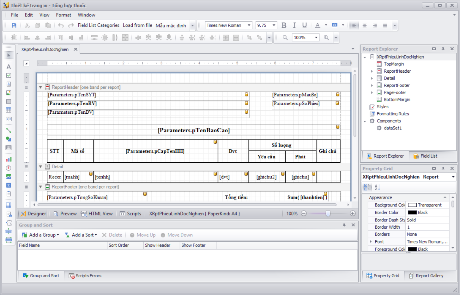Screen dimensions: 460x295
Task: Open the 100% zoom dropdown in toolbar
Action: click(316, 37)
